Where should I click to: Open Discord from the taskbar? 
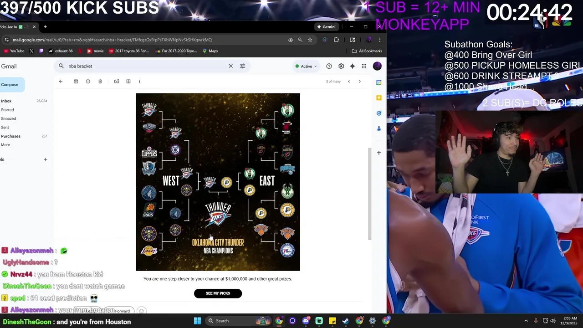[x=306, y=321]
